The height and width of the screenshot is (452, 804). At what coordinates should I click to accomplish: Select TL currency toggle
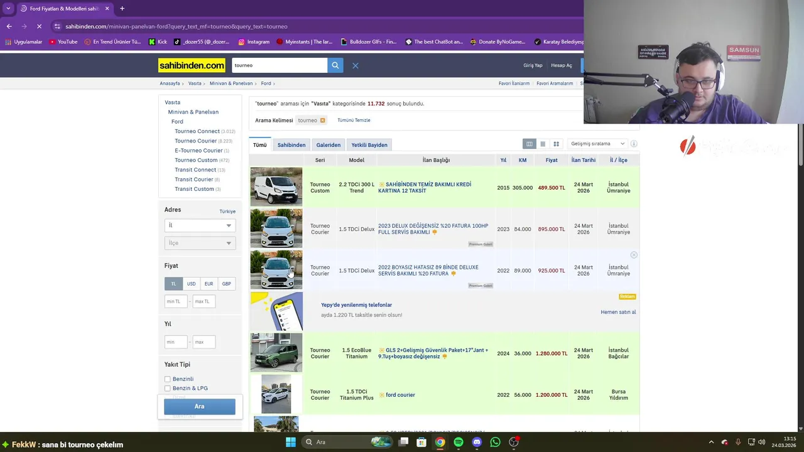click(173, 284)
